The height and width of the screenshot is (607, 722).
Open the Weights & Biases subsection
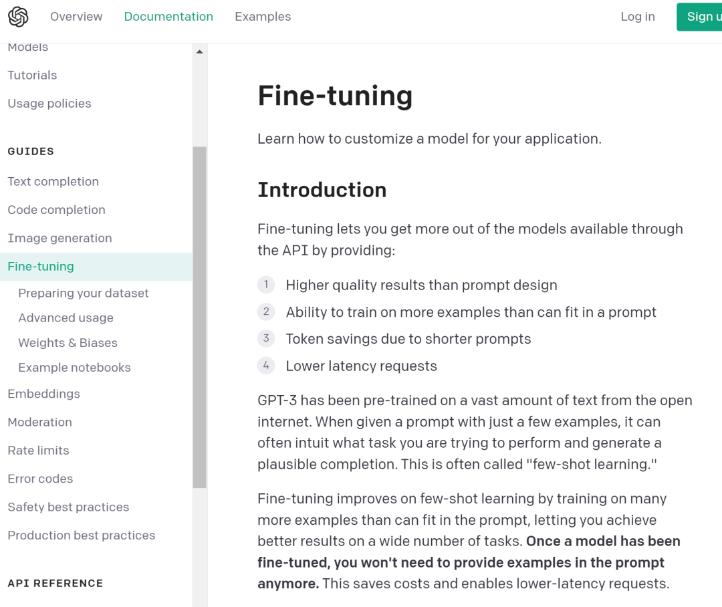pos(68,343)
